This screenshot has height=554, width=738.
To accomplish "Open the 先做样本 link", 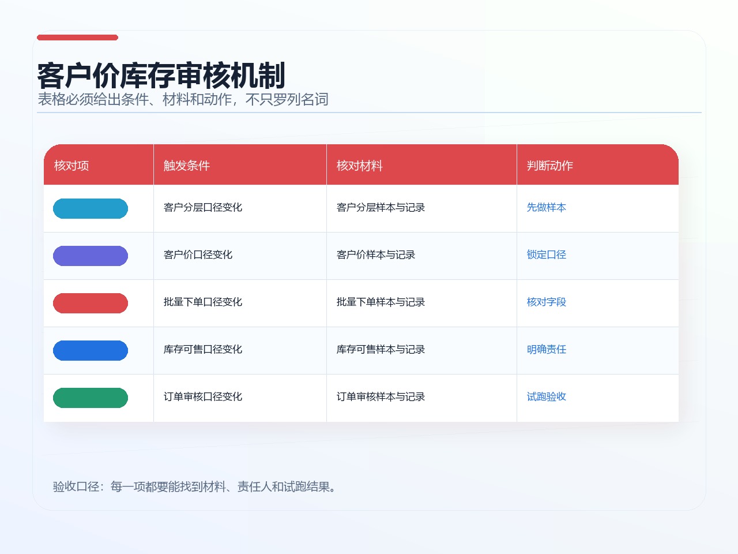I will click(x=547, y=207).
